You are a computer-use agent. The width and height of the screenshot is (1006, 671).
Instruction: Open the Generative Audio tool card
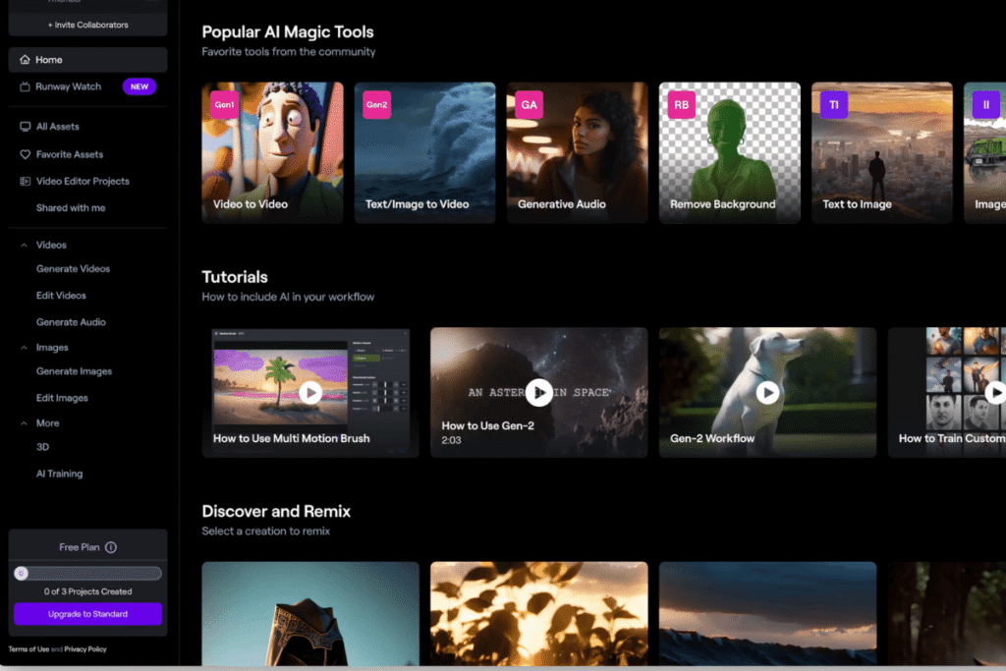coord(578,152)
